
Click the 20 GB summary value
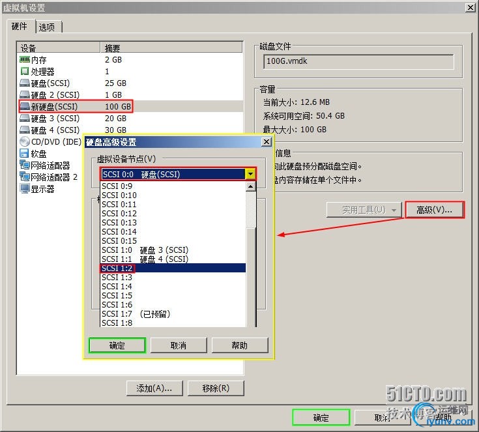click(115, 118)
